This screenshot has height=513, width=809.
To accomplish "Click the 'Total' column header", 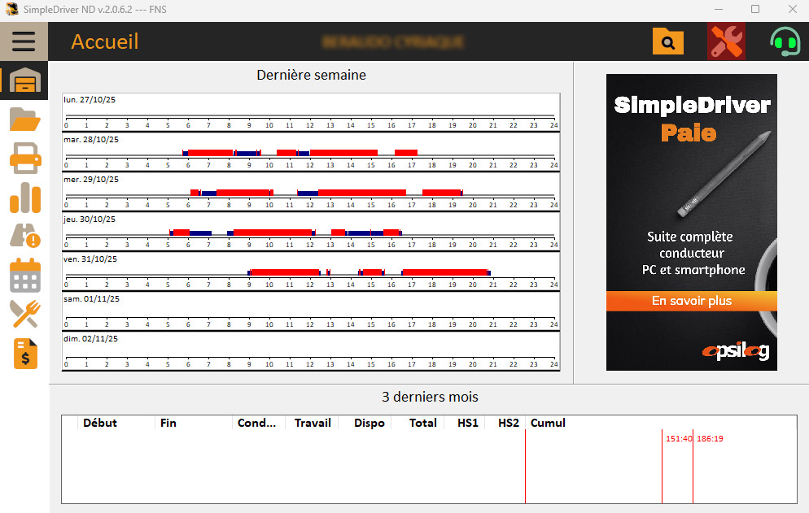I will (422, 423).
